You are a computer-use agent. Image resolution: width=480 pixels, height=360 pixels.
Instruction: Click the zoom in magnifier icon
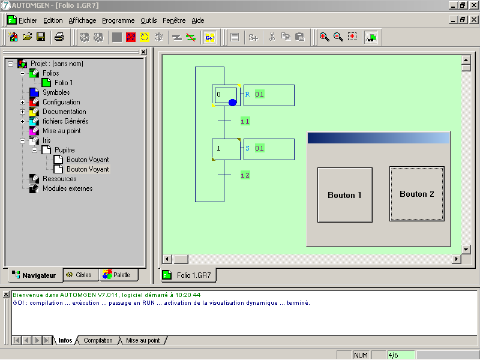(x=324, y=37)
